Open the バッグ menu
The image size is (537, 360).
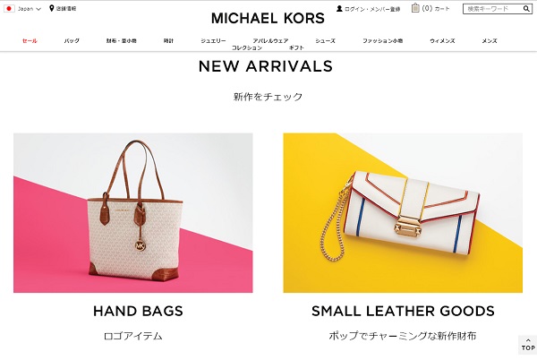click(72, 41)
